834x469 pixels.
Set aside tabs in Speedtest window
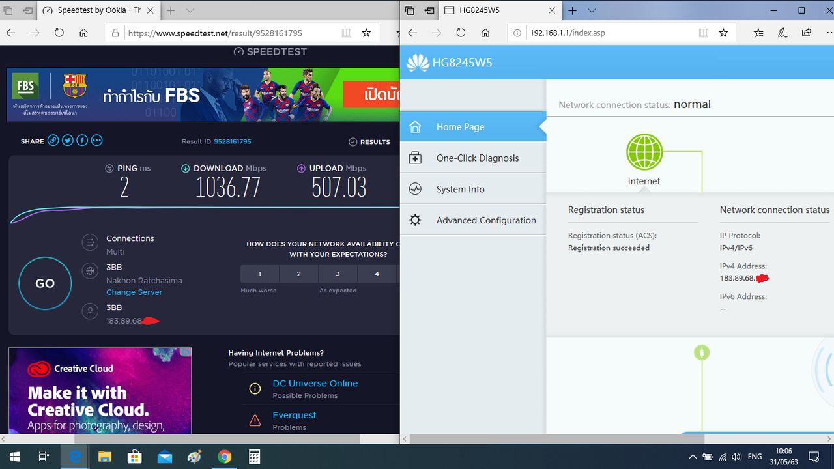pos(27,10)
